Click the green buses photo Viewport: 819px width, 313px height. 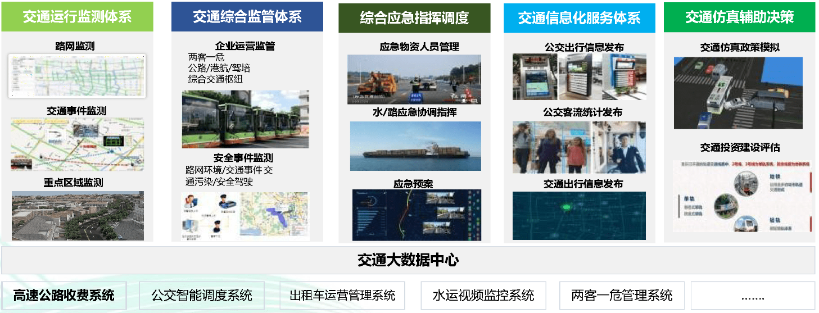click(245, 119)
